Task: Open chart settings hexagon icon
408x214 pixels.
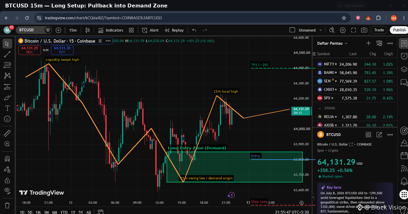Action: click(343, 30)
